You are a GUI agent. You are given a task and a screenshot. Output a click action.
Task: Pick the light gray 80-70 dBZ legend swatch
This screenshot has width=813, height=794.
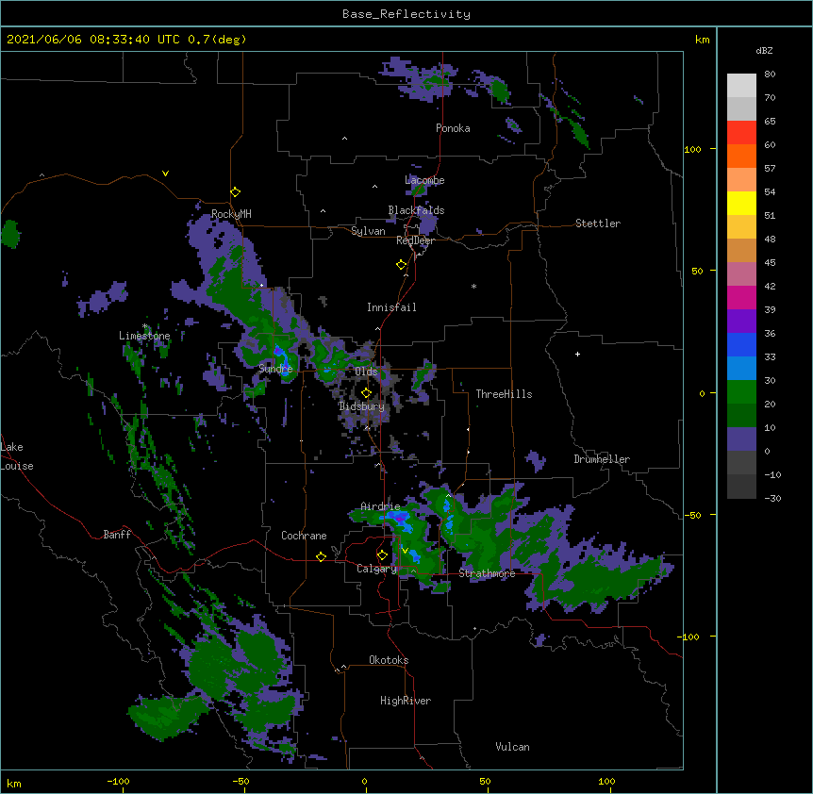click(741, 86)
